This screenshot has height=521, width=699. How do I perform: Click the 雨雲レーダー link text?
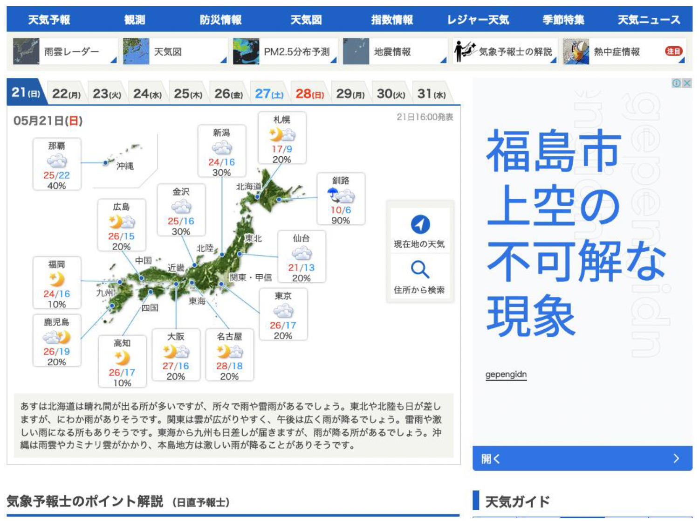[72, 52]
